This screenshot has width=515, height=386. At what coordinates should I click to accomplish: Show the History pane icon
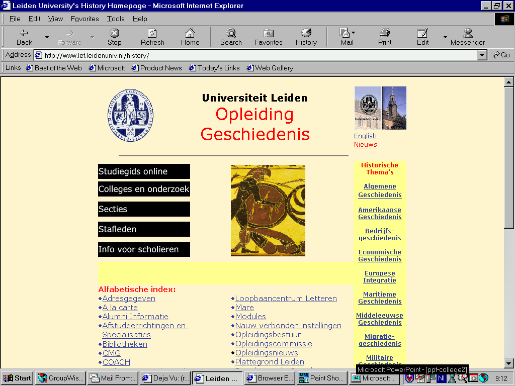point(306,33)
